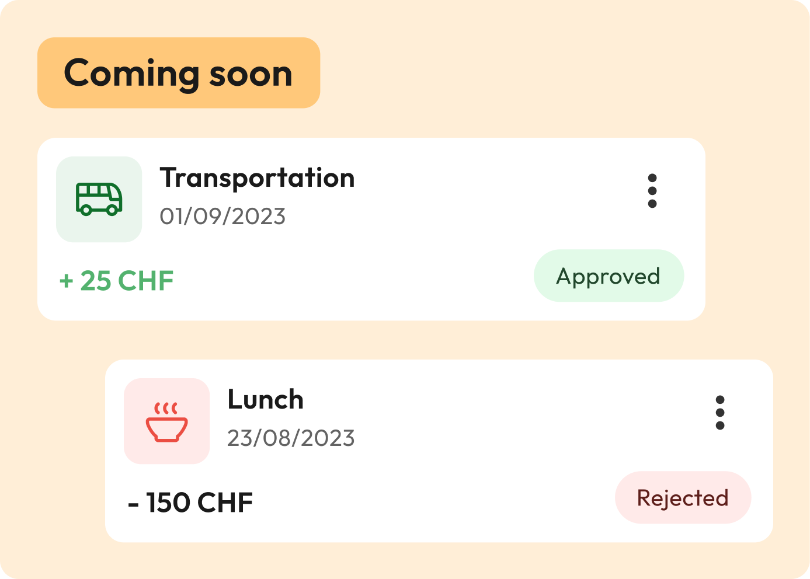810x579 pixels.
Task: Select the Lunch expense title
Action: click(265, 400)
